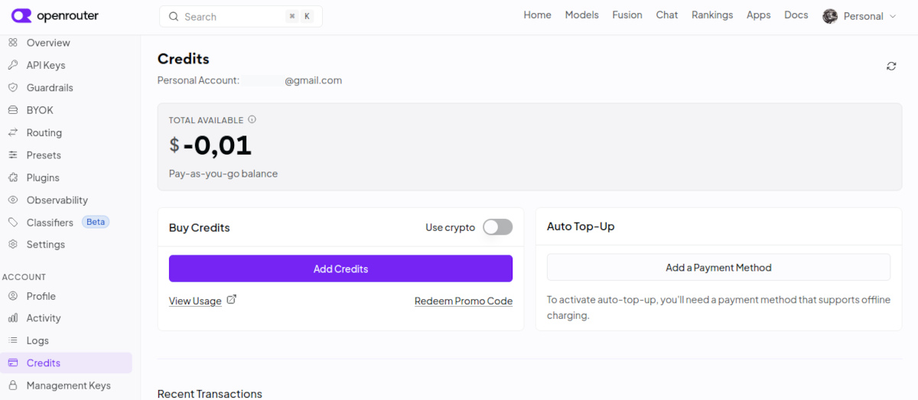Select the Logs sidebar label

(x=37, y=340)
